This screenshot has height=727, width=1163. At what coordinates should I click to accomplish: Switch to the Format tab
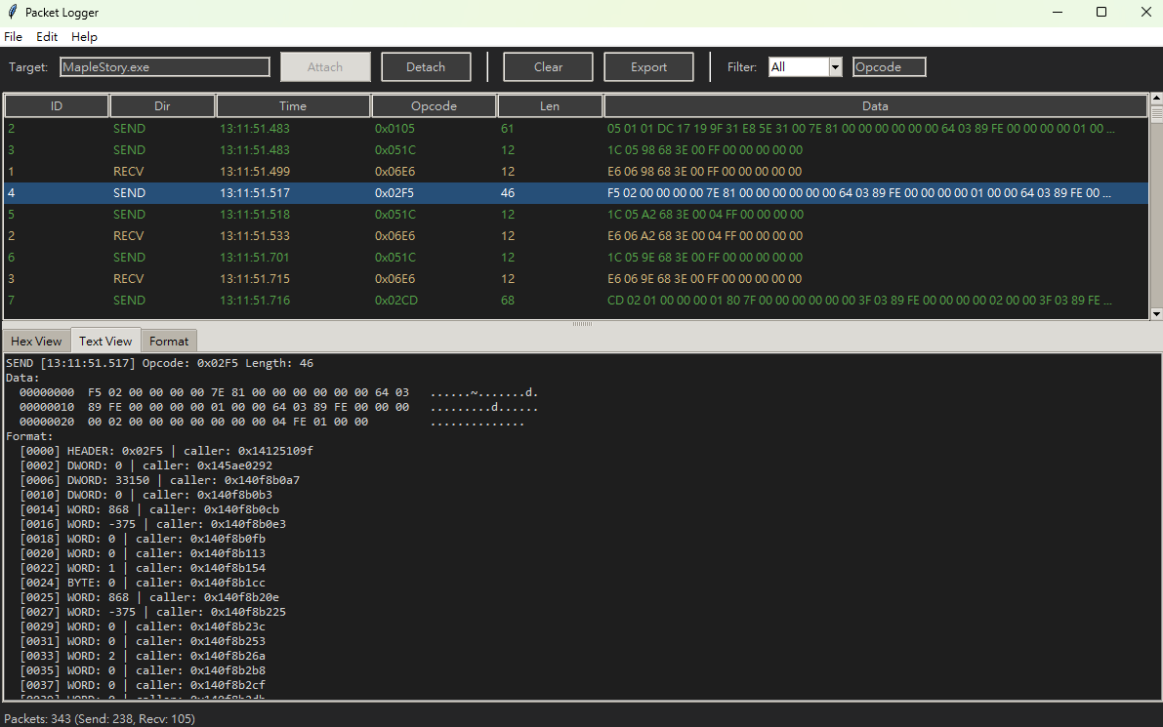(x=169, y=341)
